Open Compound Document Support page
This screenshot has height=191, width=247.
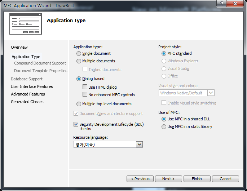click(x=40, y=63)
